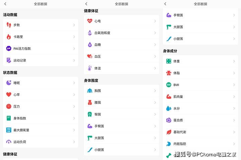Open the blue torso icon for 胸围
The image size is (241, 160).
[90, 91]
